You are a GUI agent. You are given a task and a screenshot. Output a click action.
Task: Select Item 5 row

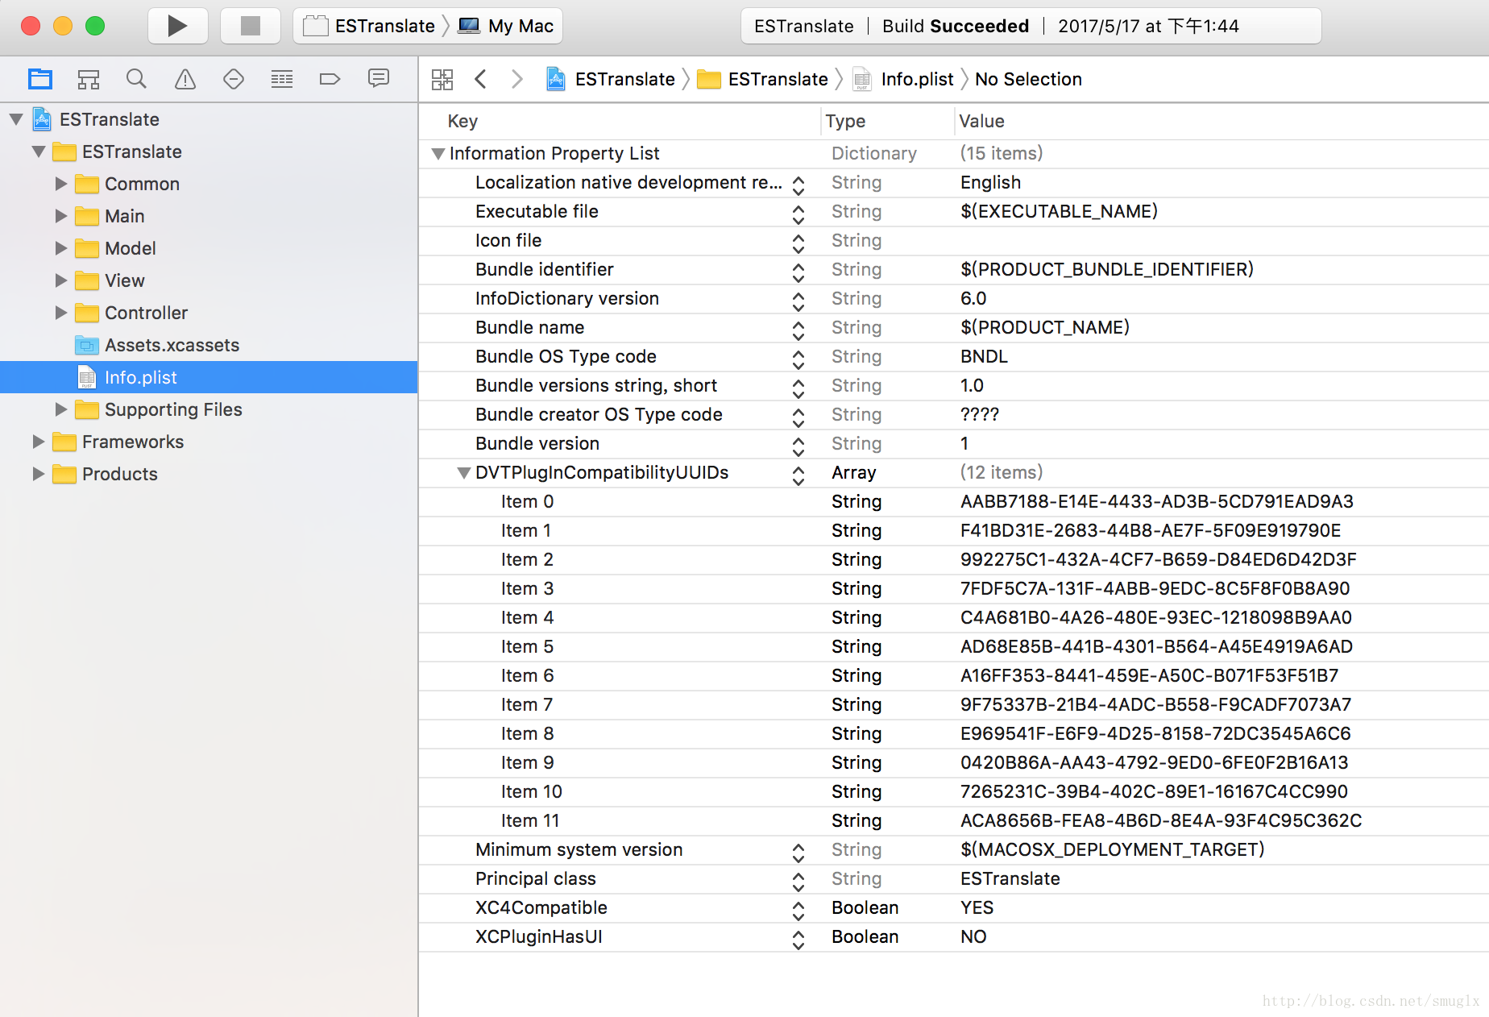pos(954,646)
